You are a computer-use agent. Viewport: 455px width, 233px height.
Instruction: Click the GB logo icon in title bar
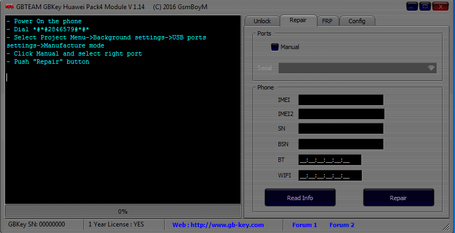tap(10, 6)
